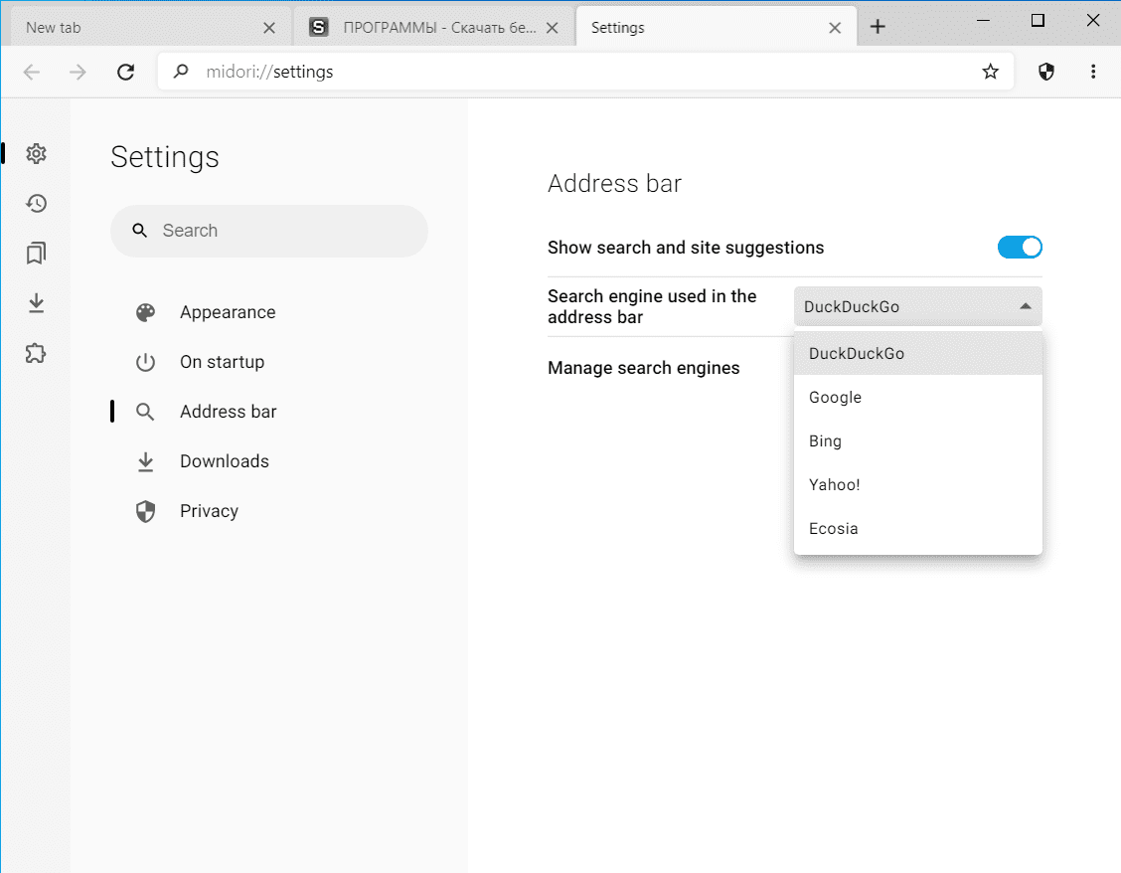The image size is (1121, 873).
Task: Click the settings gear icon in the sidebar
Action: [37, 154]
